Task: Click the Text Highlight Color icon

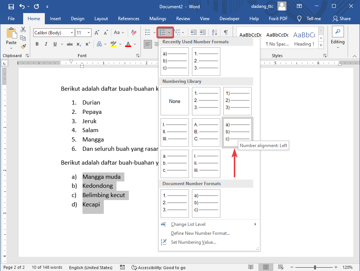Action: coord(113,44)
